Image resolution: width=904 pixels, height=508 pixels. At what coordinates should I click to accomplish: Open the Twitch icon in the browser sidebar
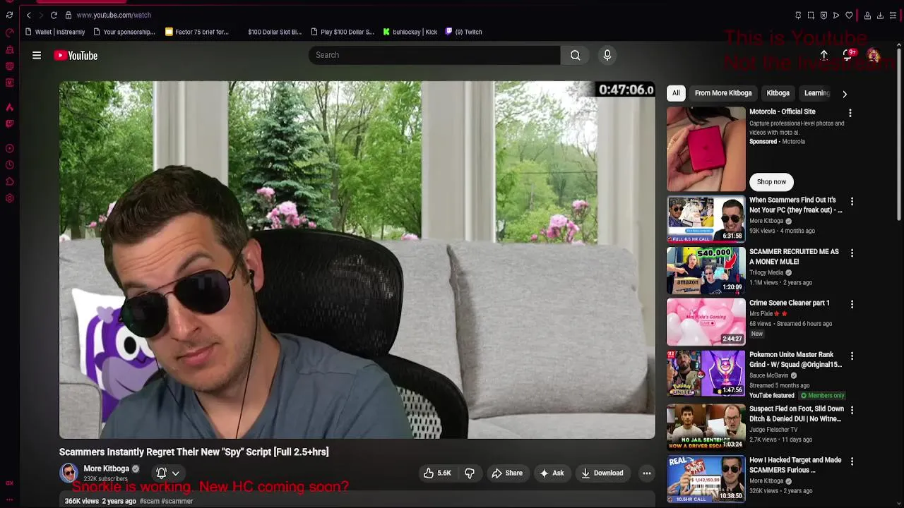(x=9, y=123)
